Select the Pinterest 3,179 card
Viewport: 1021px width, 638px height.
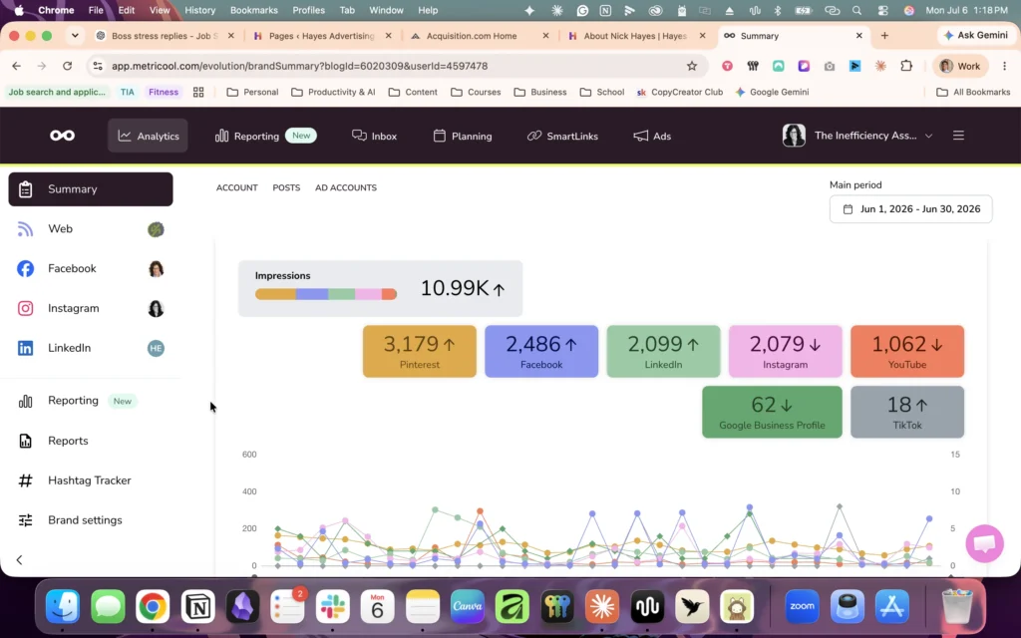420,352
